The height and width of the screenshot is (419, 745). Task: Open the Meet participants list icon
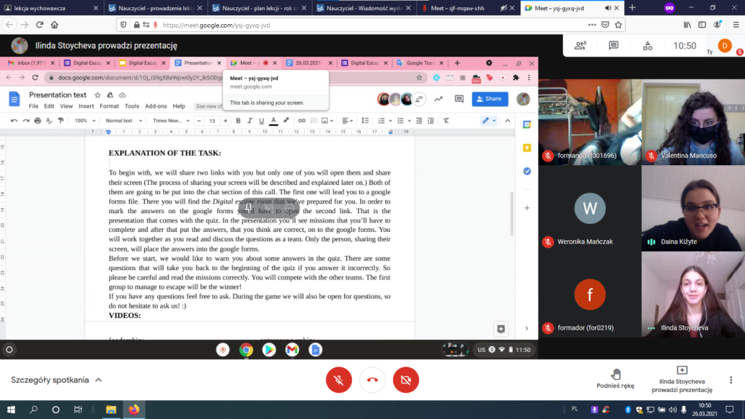coord(581,45)
